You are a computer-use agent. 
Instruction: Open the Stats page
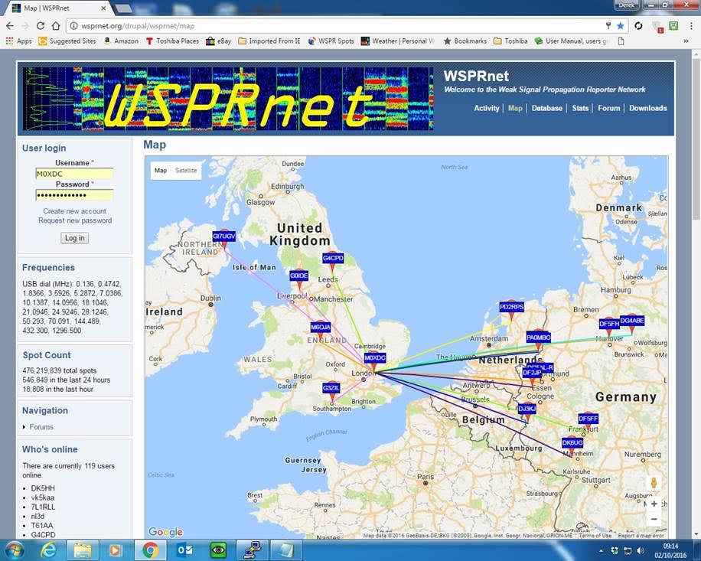580,108
